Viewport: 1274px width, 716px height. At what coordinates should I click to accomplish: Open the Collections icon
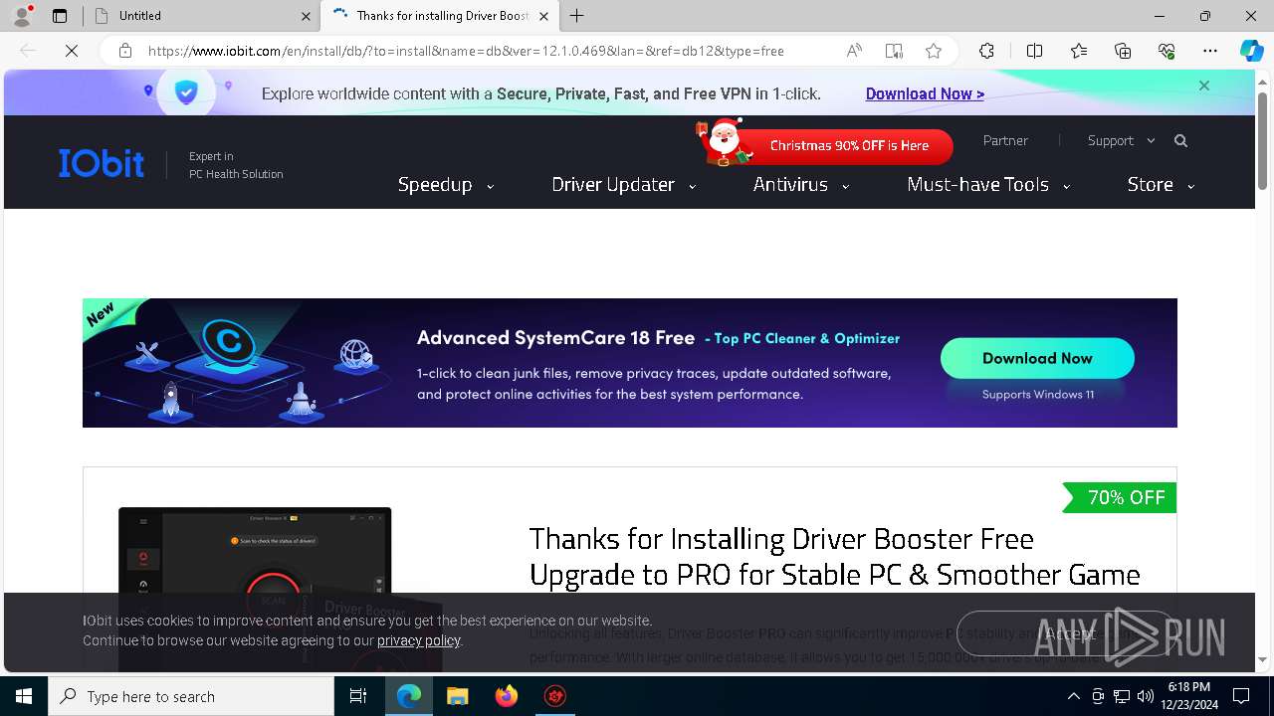(1123, 51)
